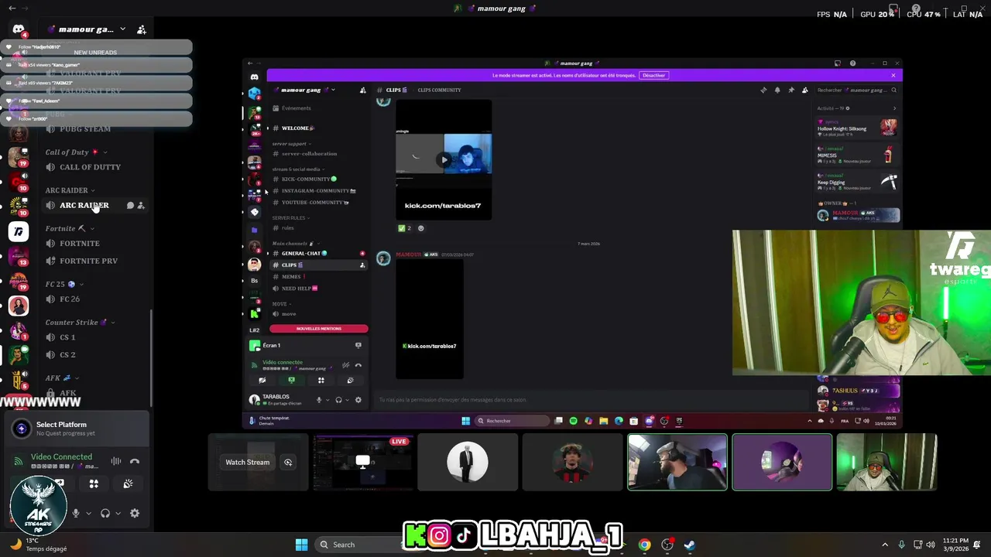Collapse the AFK category
This screenshot has height=557, width=991.
click(x=62, y=378)
